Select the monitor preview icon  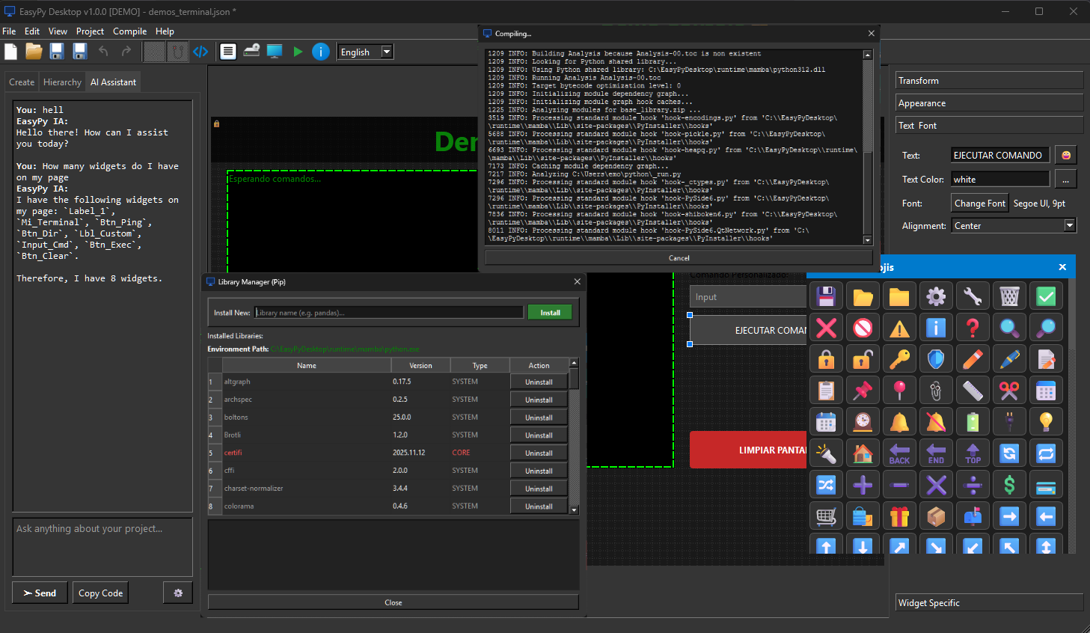(274, 52)
